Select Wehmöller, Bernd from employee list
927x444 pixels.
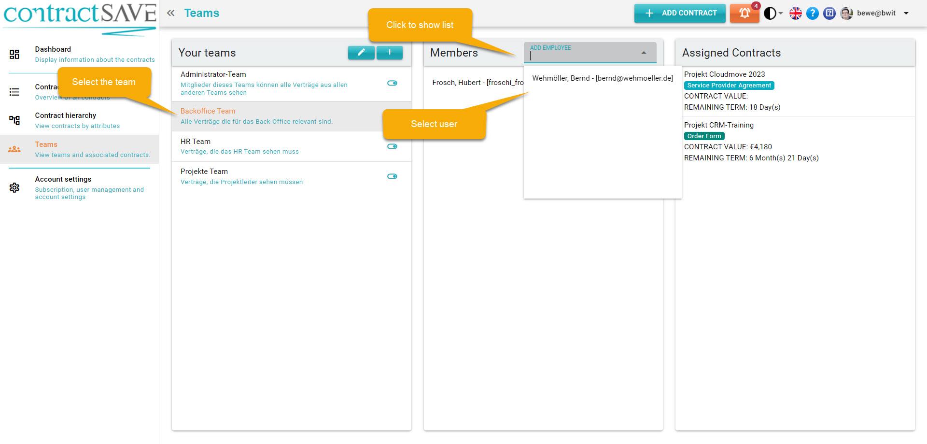(x=602, y=78)
